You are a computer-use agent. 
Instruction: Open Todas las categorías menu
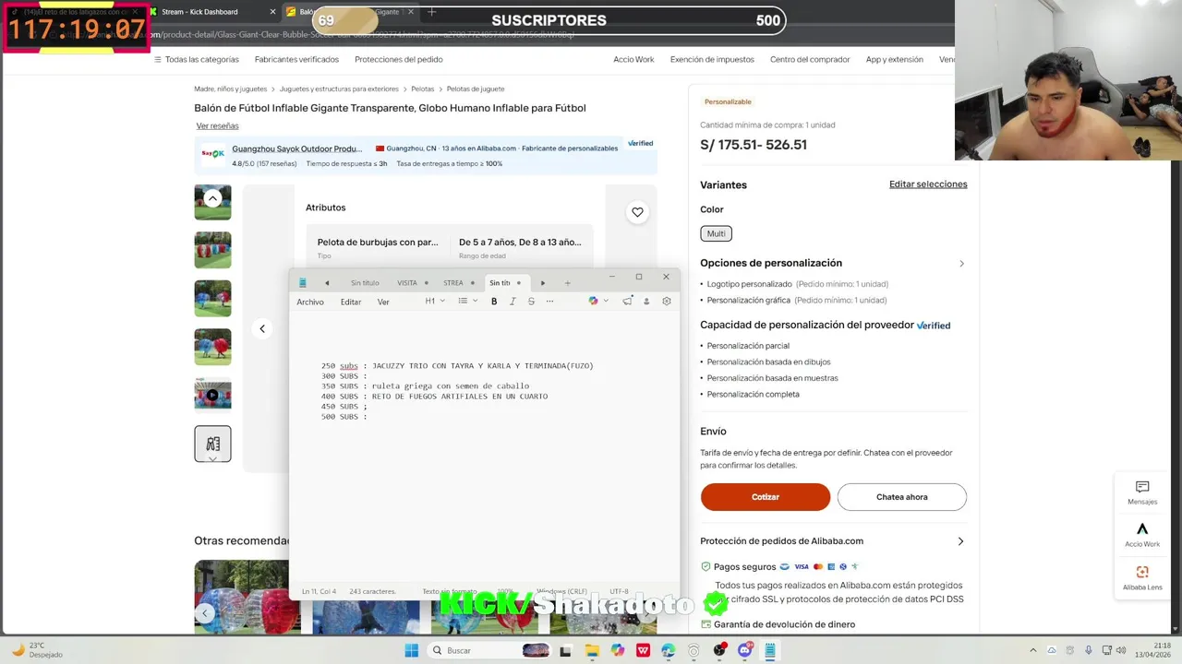click(x=196, y=59)
